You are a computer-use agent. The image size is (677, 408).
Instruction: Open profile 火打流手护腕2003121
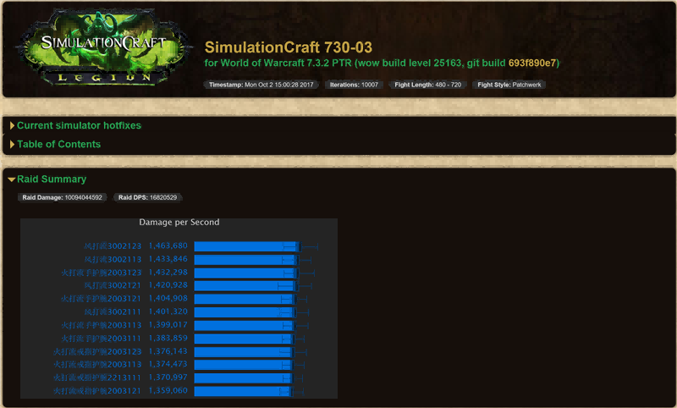click(x=102, y=299)
